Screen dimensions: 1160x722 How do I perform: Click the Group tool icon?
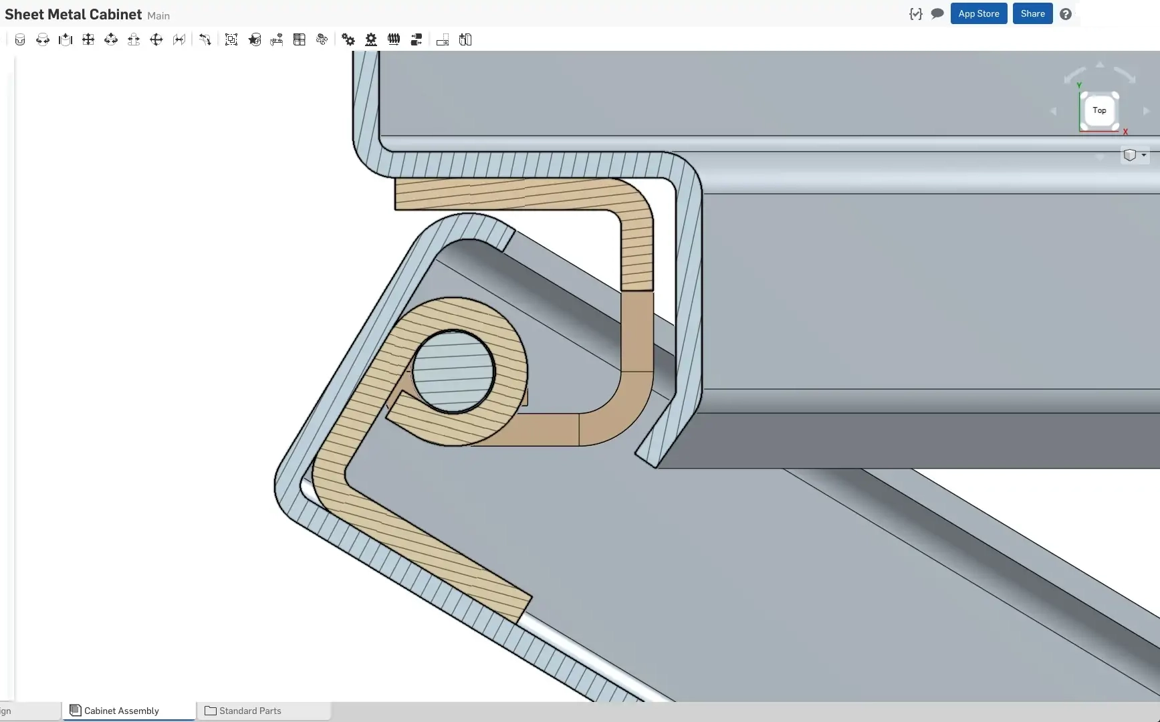231,40
